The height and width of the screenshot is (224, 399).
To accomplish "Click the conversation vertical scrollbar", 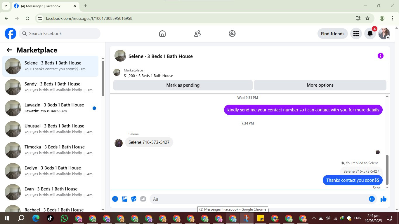I will (387, 170).
